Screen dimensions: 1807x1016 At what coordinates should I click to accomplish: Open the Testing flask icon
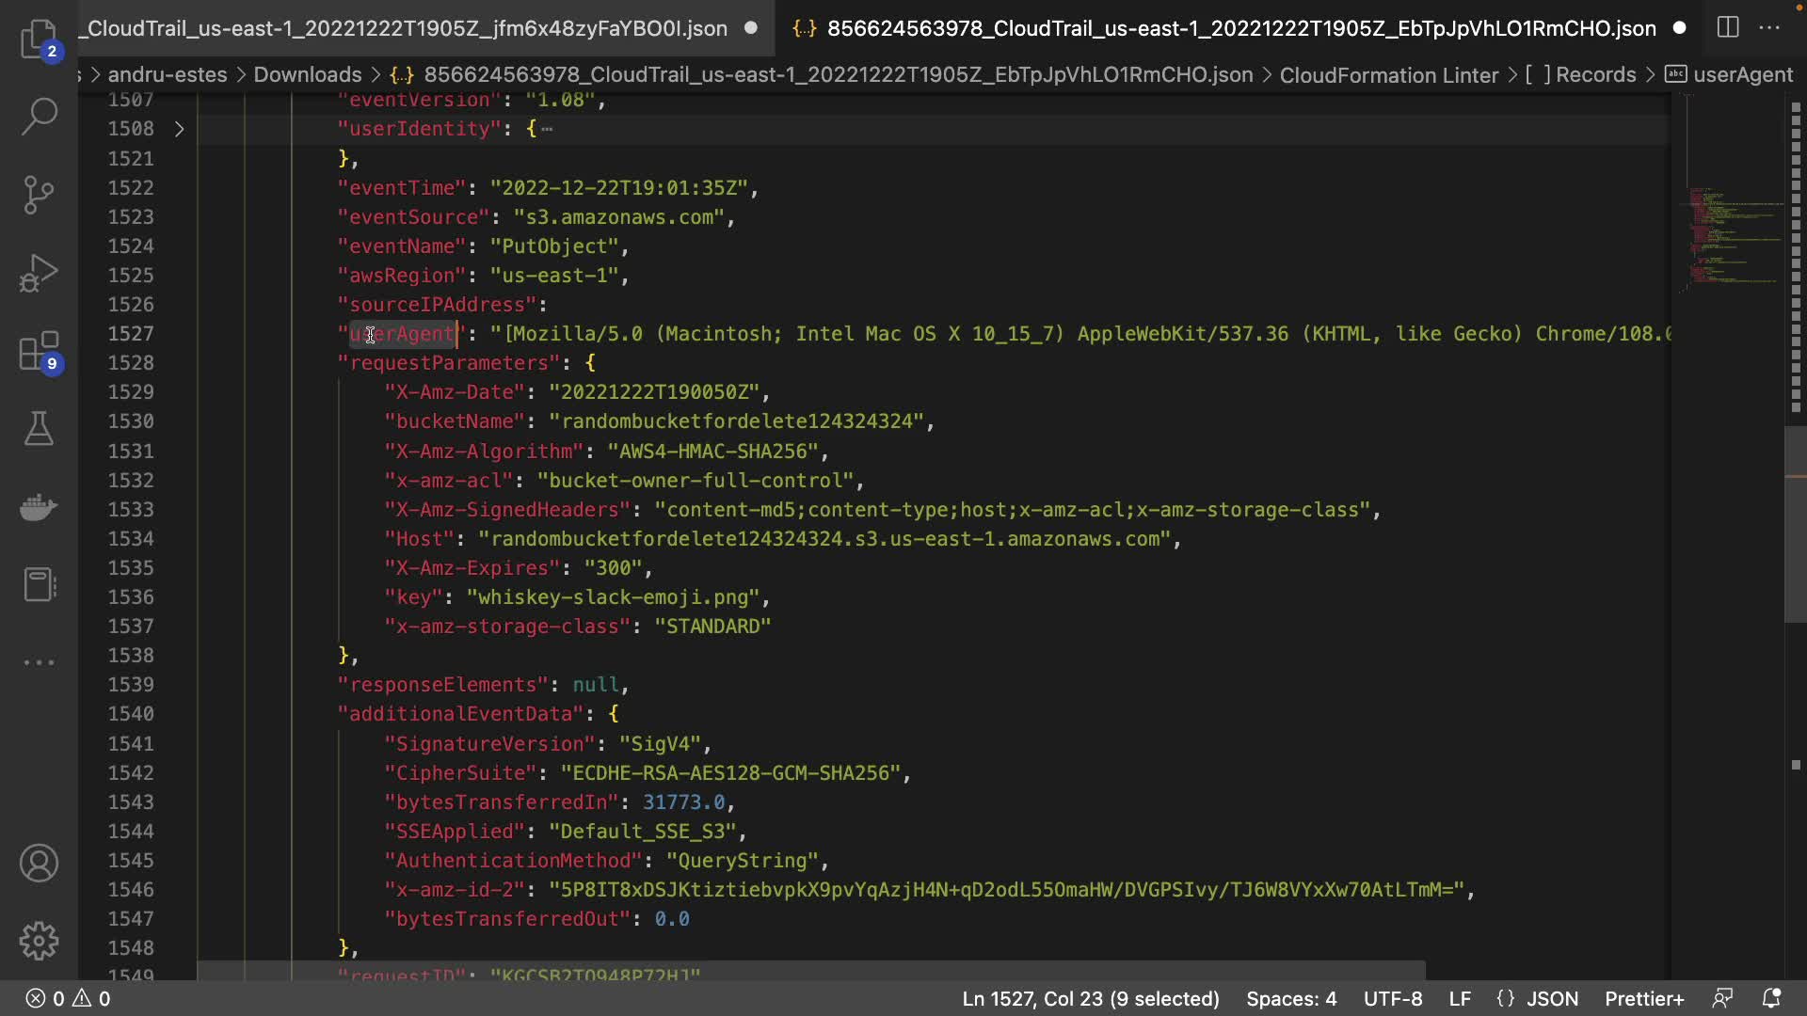tap(39, 429)
